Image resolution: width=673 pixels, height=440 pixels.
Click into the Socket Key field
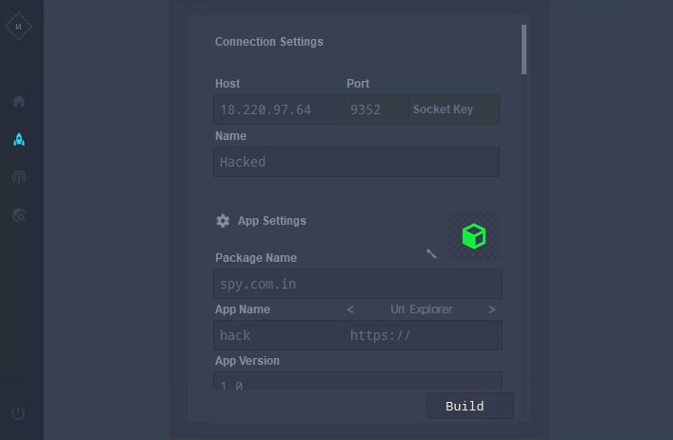454,110
